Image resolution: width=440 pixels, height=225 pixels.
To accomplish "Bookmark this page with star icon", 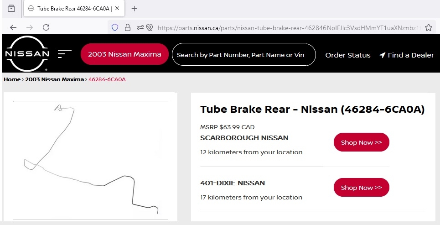I will [429, 27].
